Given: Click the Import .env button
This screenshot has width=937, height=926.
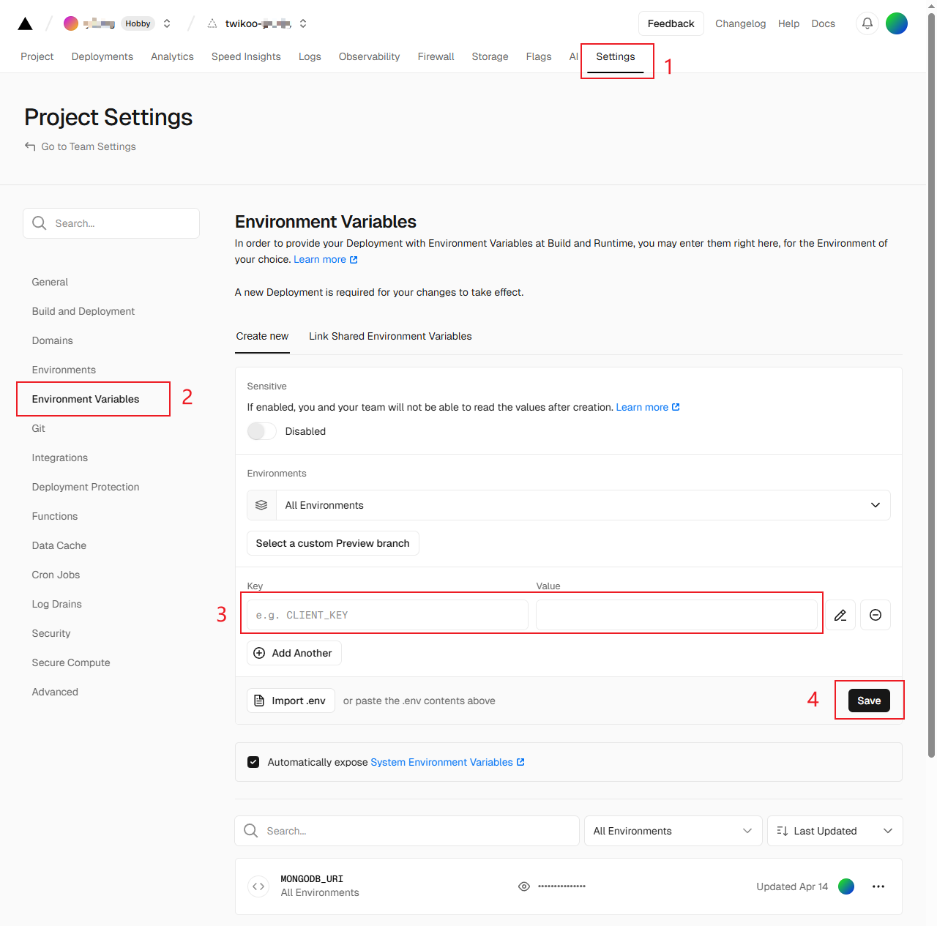Looking at the screenshot, I should pyautogui.click(x=291, y=701).
